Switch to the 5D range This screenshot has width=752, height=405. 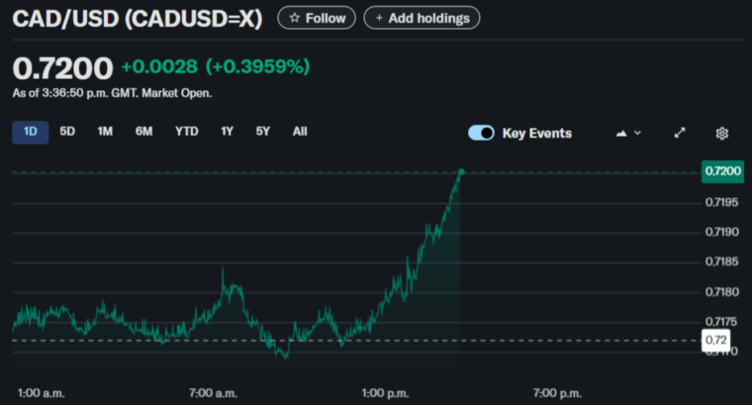[x=67, y=132]
